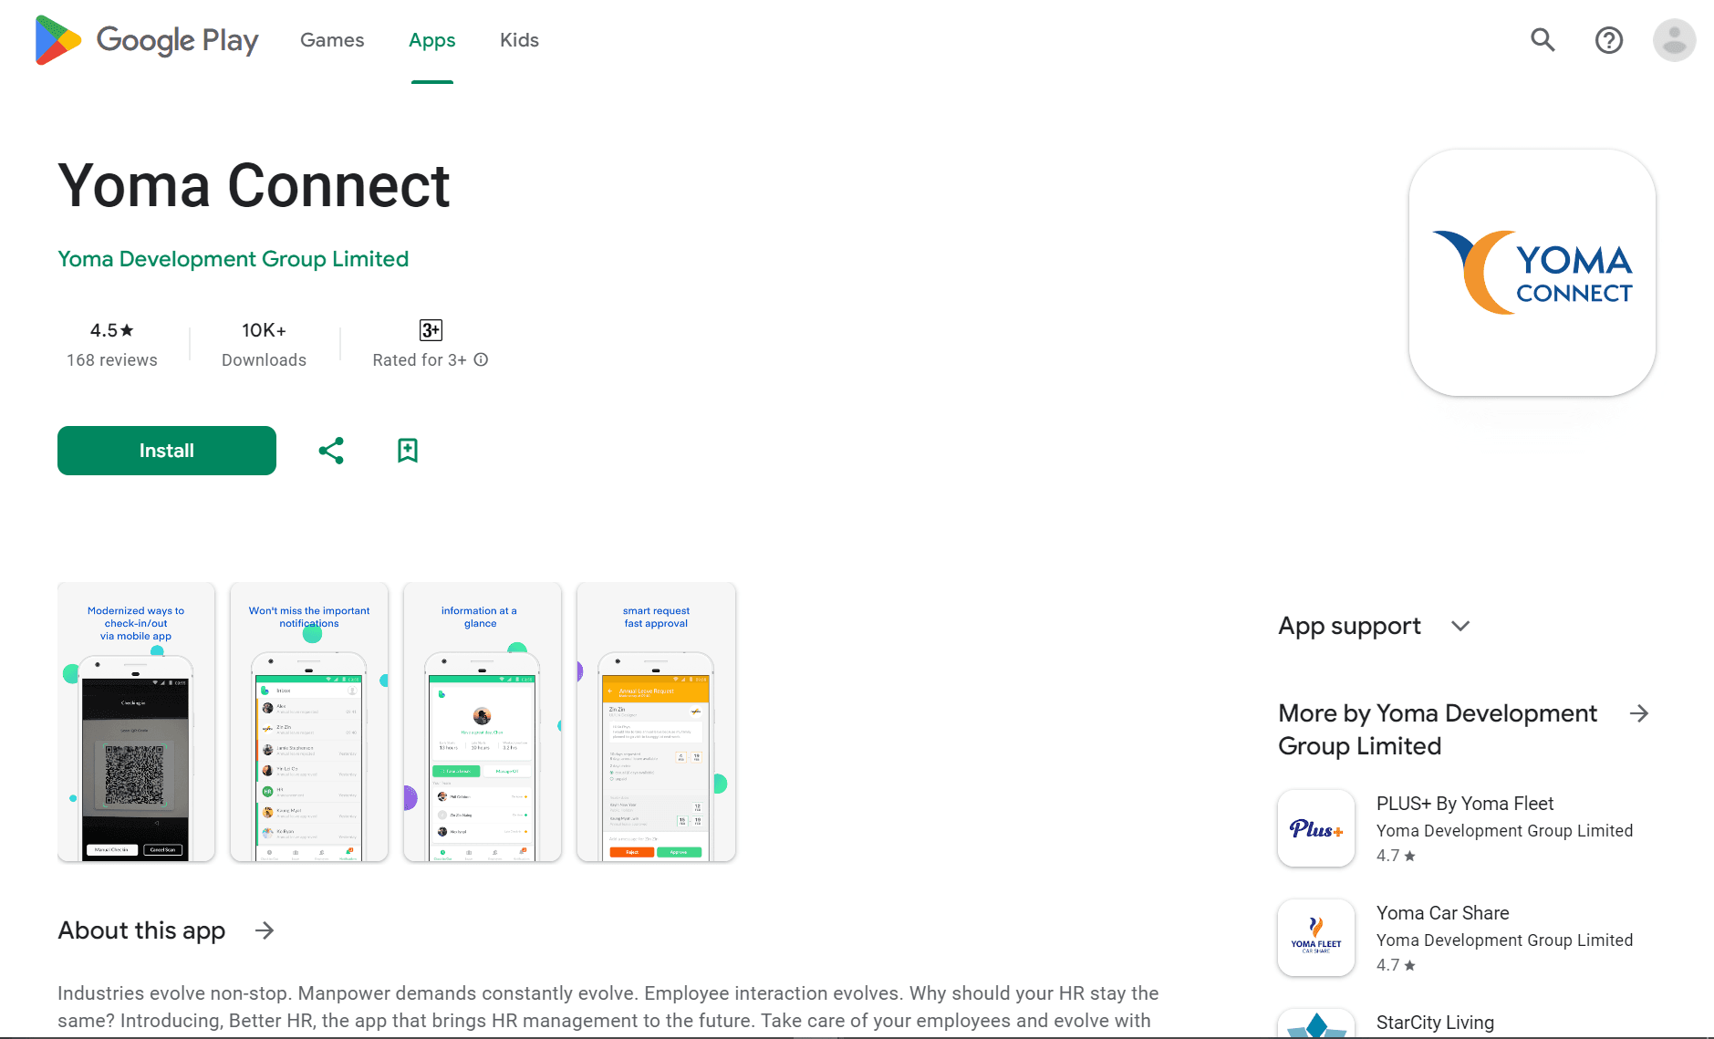Click the Yoma Connect app icon

(x=1532, y=273)
